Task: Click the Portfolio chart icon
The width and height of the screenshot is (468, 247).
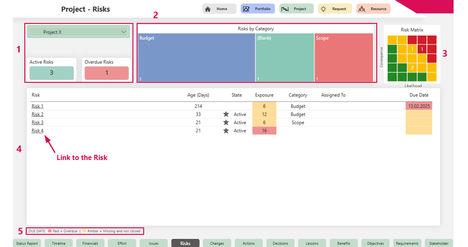Action: 246,9
